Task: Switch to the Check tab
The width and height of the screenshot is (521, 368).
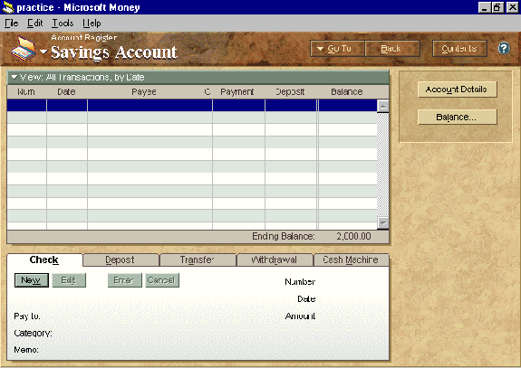Action: pyautogui.click(x=43, y=259)
